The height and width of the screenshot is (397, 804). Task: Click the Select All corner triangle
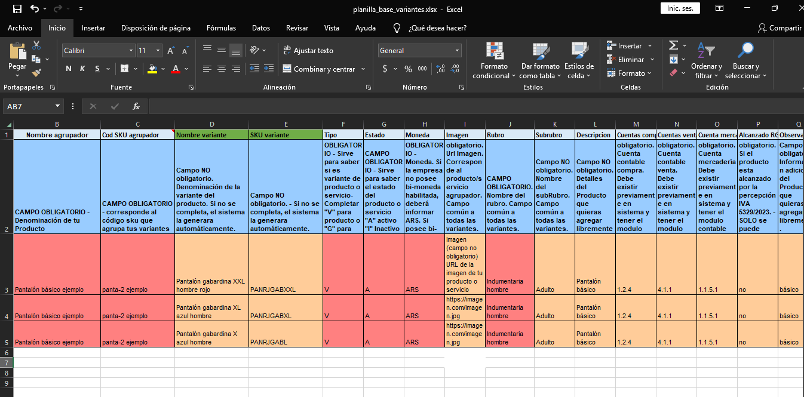pyautogui.click(x=8, y=125)
